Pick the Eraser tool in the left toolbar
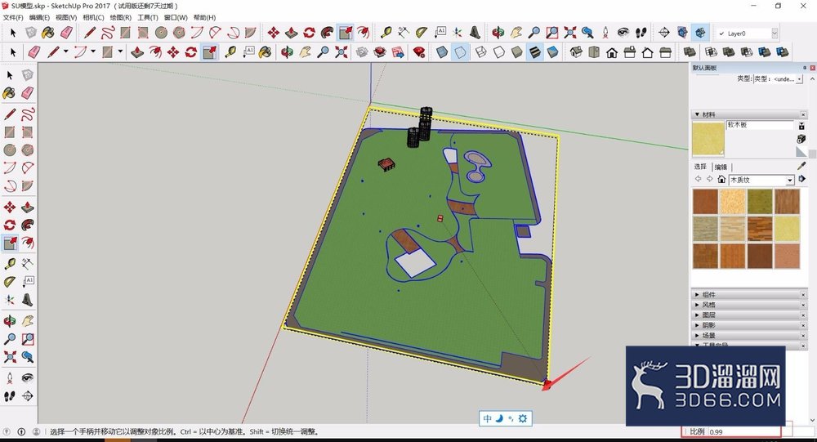Image resolution: width=817 pixels, height=442 pixels. coord(28,93)
